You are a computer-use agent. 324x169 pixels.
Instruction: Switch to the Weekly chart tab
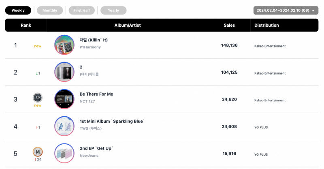click(x=18, y=11)
